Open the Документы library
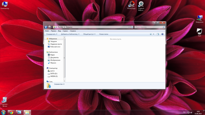The image size is (205, 115). pos(54,57)
